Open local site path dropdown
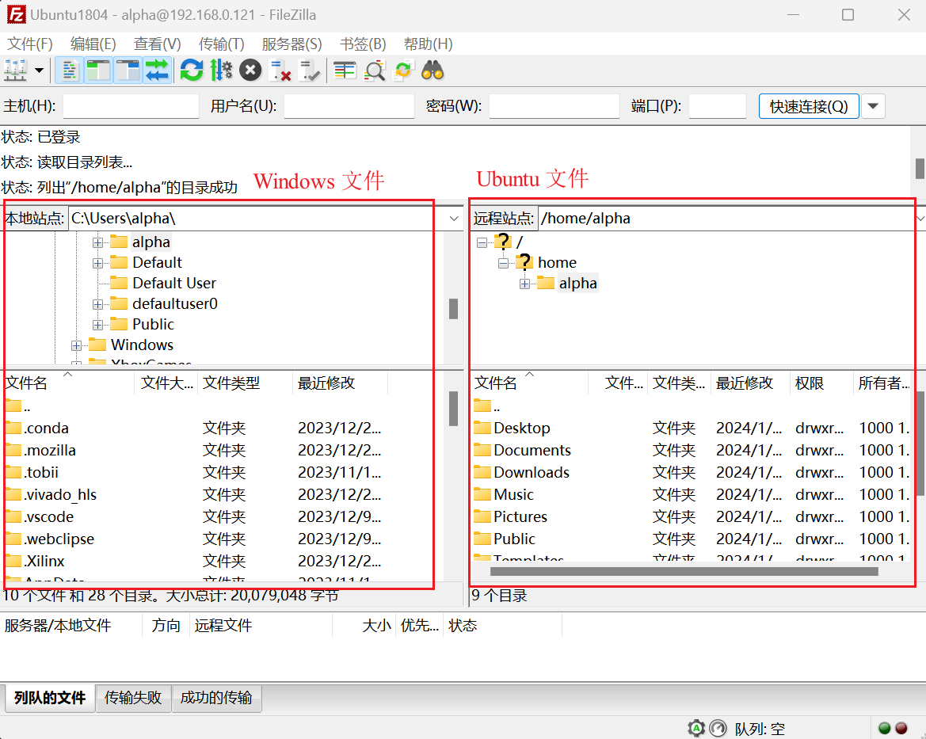Image resolution: width=926 pixels, height=739 pixels. coord(454,219)
